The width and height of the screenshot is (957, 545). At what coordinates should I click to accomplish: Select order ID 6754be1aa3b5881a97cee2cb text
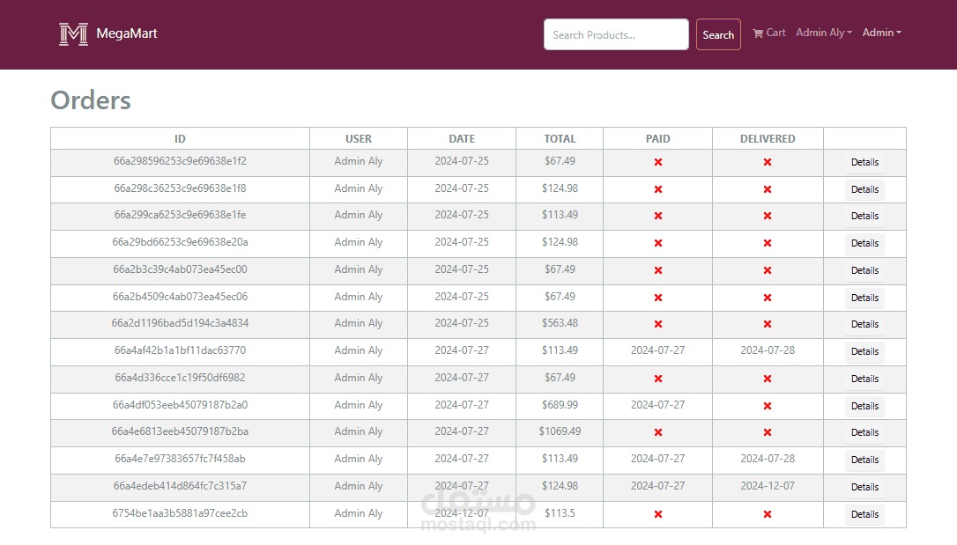point(180,513)
